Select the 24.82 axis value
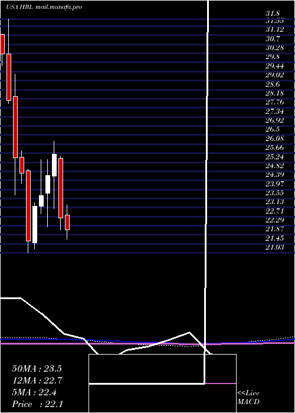 coord(275,166)
